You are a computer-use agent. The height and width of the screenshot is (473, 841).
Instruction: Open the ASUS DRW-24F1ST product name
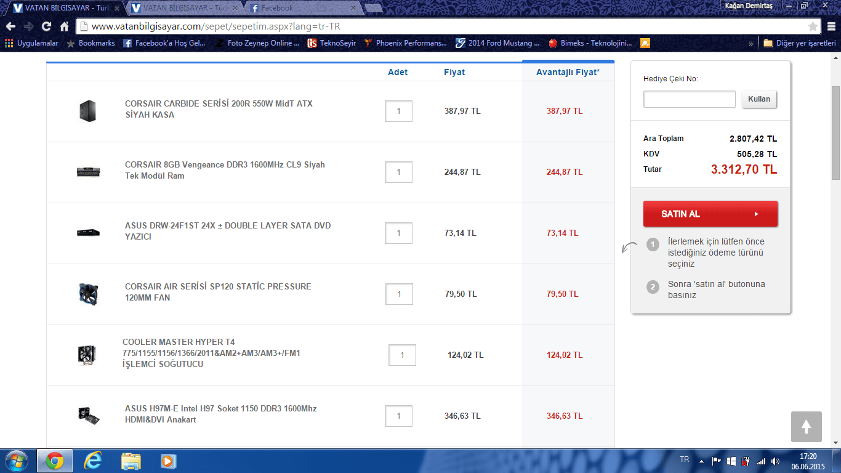pos(228,231)
